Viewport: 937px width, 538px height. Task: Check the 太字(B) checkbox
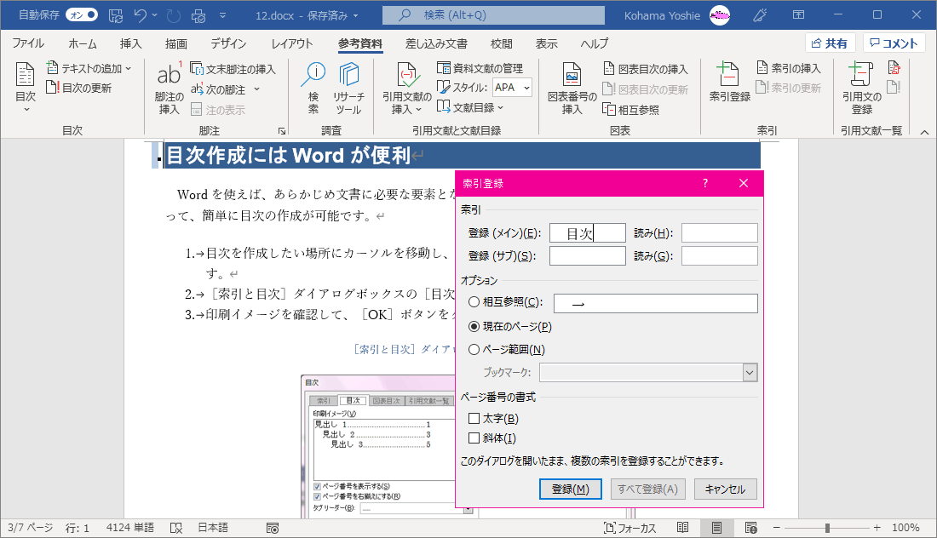point(474,419)
